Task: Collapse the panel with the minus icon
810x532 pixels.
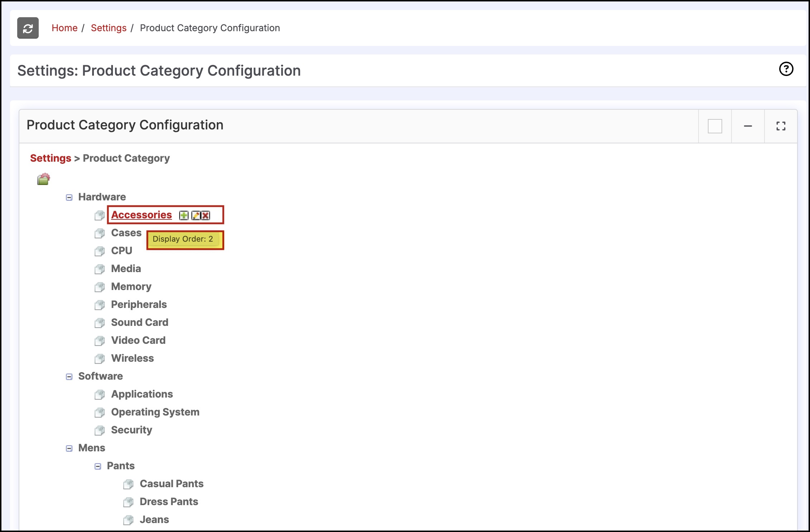Action: [748, 126]
